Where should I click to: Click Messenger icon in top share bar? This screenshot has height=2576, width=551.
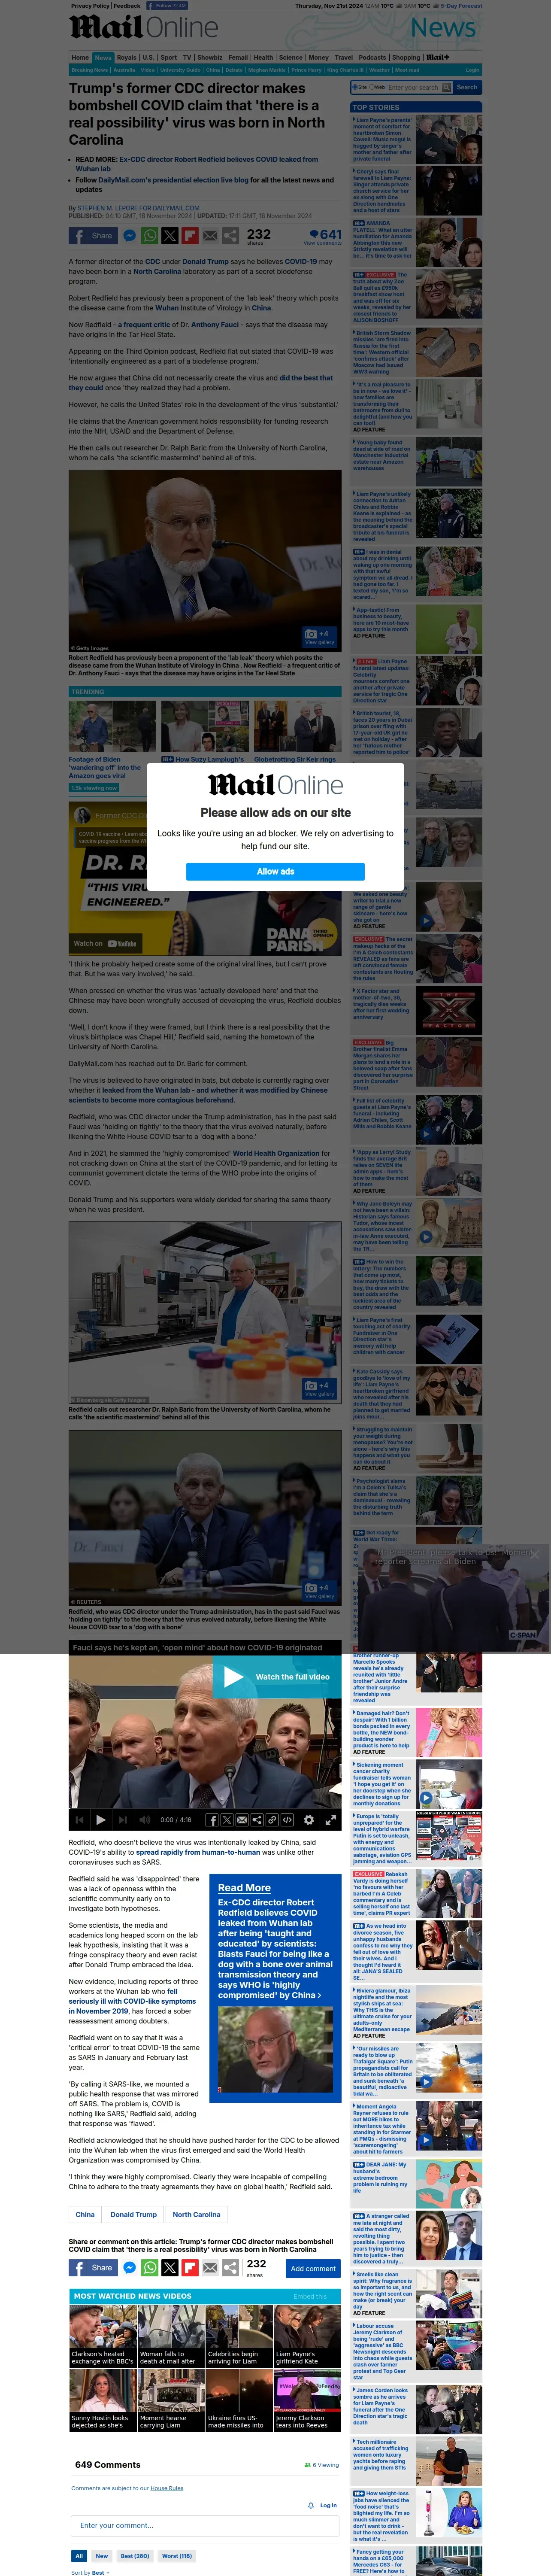coord(129,236)
